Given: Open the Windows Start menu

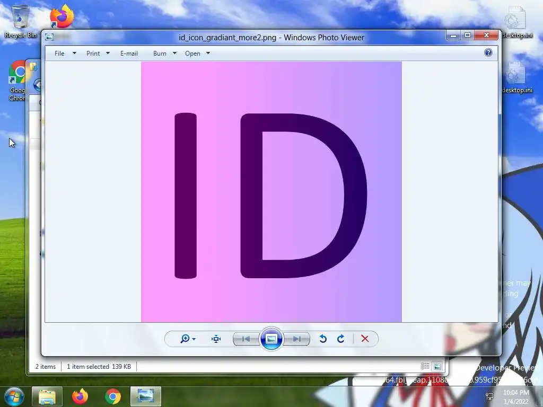Looking at the screenshot, I should coord(14,396).
